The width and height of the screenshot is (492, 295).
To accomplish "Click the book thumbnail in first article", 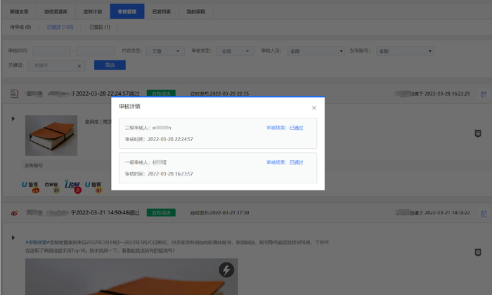I will 51,136.
